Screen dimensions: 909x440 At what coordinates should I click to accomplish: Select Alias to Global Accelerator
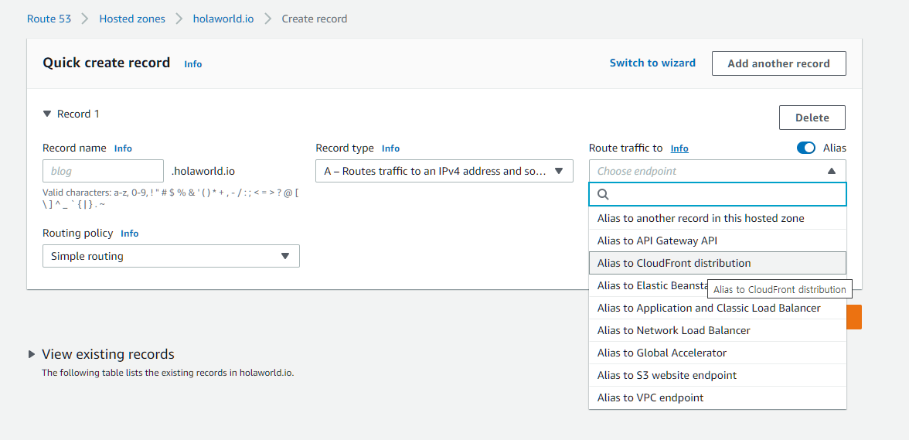tap(717, 353)
